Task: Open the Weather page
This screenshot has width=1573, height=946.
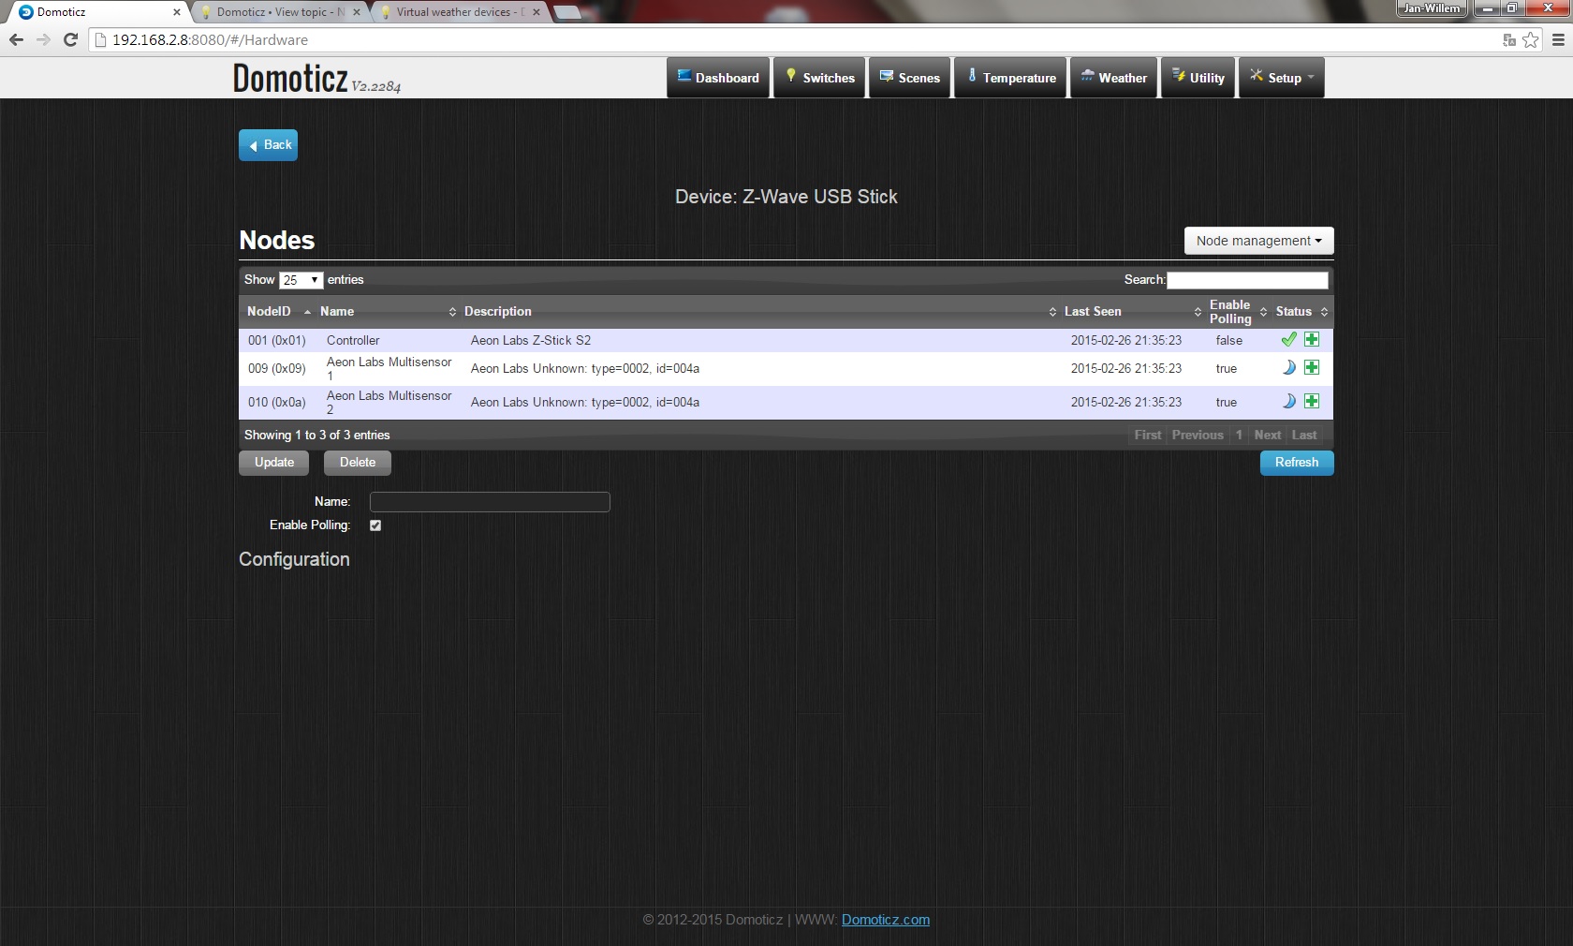Action: [x=1114, y=78]
